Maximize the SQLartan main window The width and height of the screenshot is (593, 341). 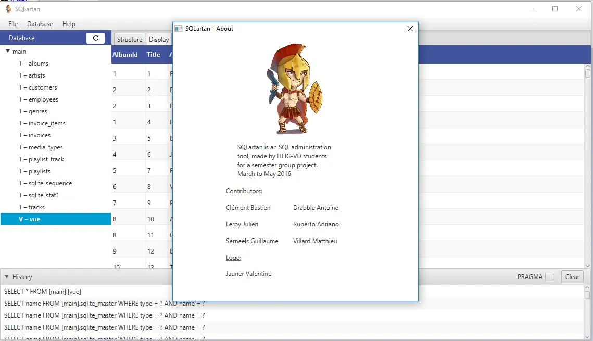(555, 9)
